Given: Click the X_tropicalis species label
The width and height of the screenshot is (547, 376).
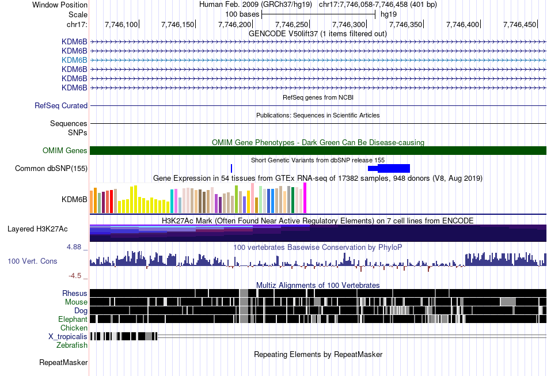Looking at the screenshot, I should coord(68,337).
